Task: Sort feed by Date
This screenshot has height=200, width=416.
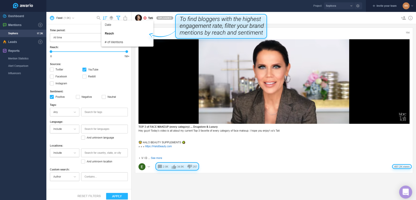Action: coord(127,25)
